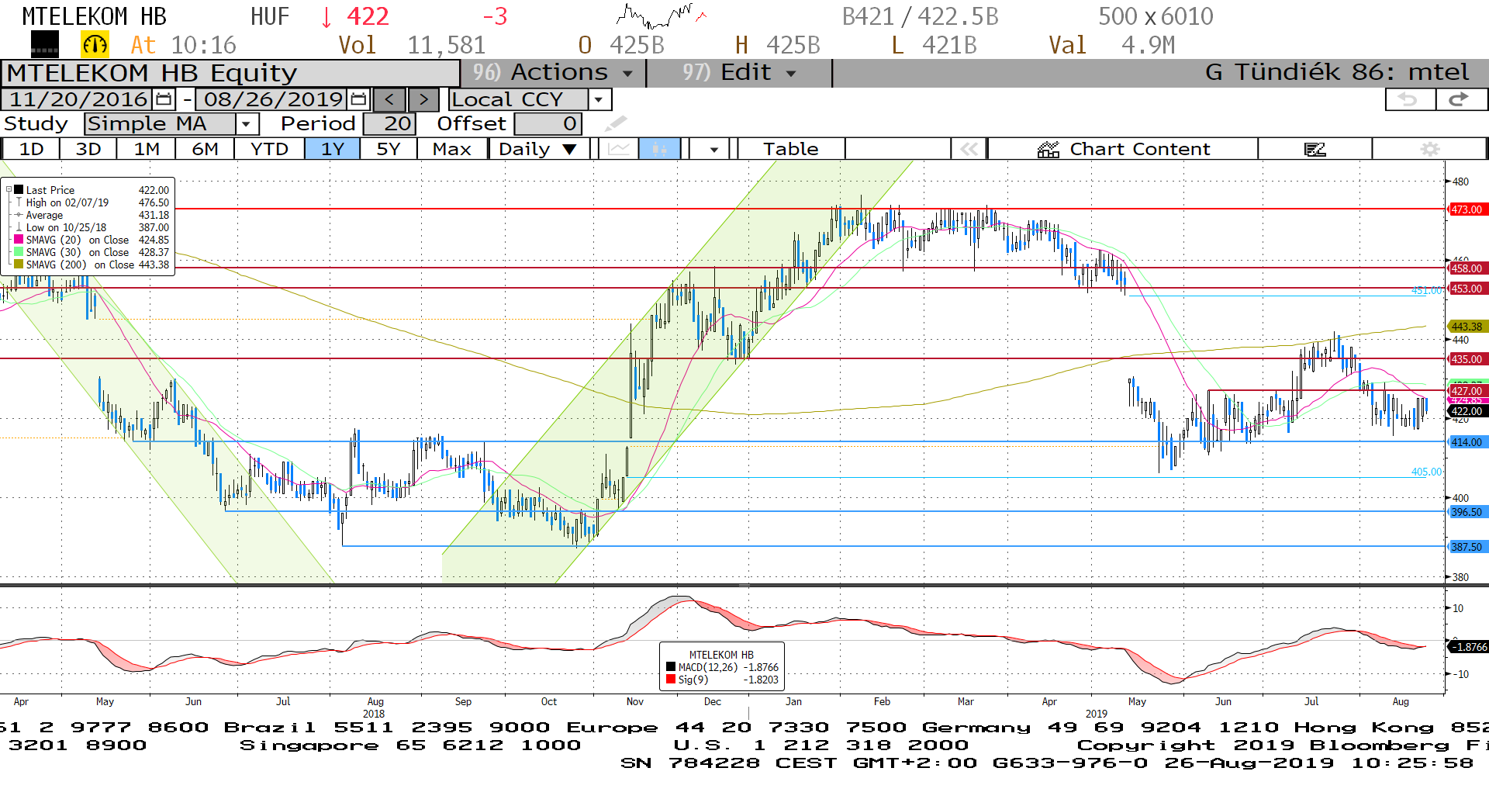Open the Daily periodicity dropdown

pyautogui.click(x=539, y=149)
